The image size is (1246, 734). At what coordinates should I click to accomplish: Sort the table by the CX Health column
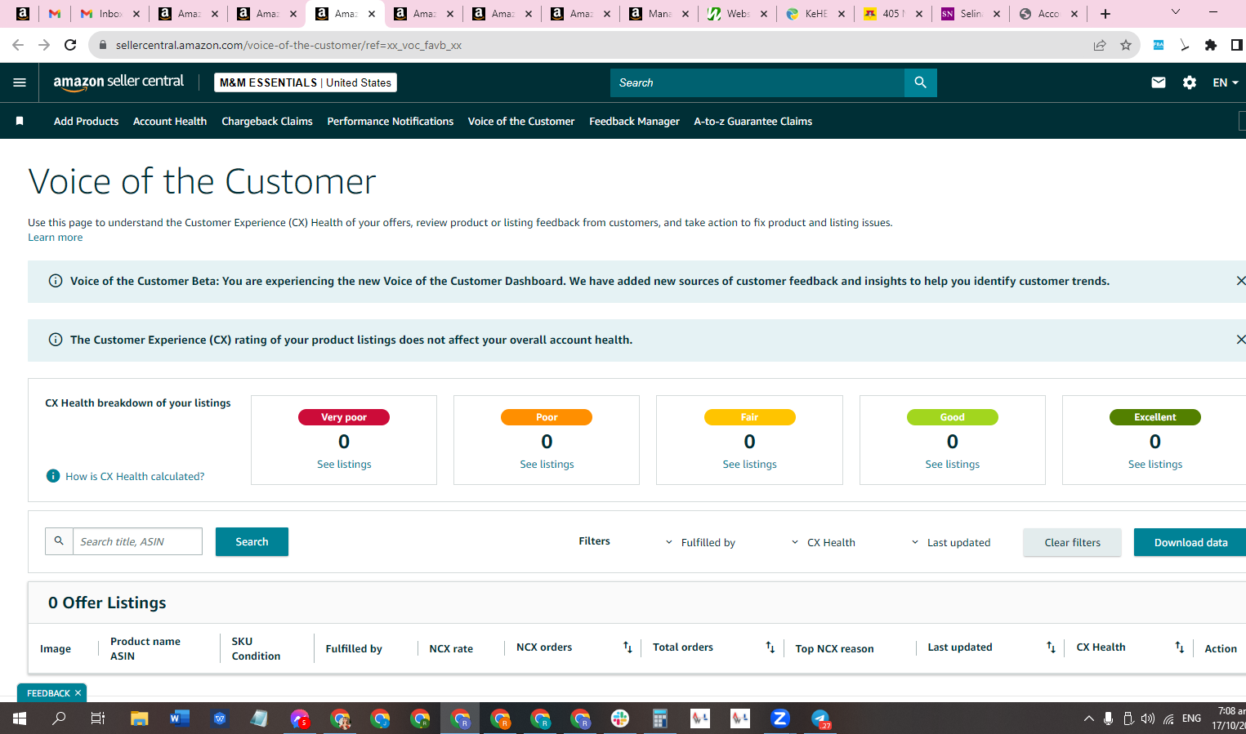[1179, 647]
